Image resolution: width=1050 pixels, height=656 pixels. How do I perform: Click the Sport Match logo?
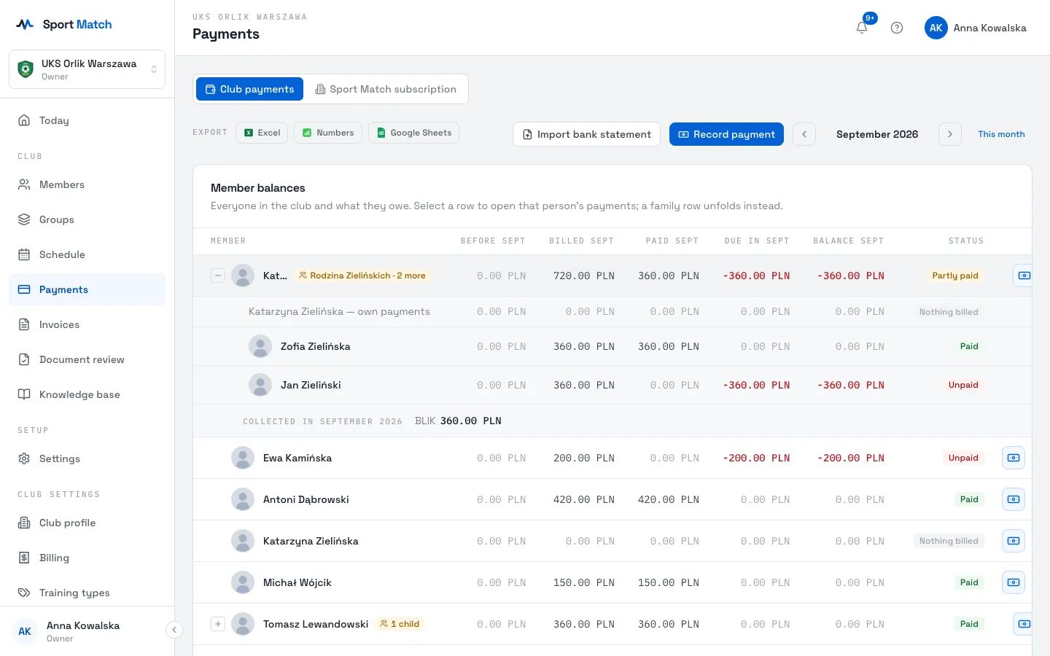[x=64, y=24]
